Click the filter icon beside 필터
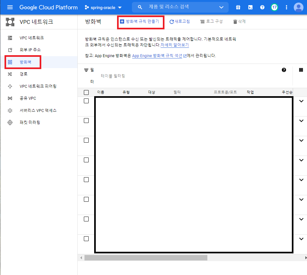Screen dimensions: 307x275 pos(86,70)
